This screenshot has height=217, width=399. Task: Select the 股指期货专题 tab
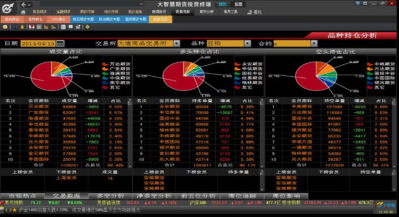click(109, 19)
